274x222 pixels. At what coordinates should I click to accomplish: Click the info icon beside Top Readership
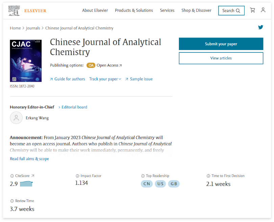143,176
